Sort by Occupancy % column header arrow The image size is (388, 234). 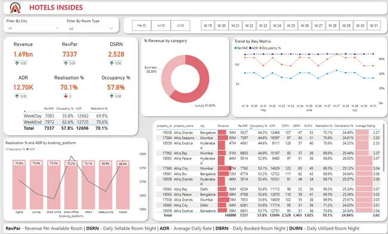(251, 129)
